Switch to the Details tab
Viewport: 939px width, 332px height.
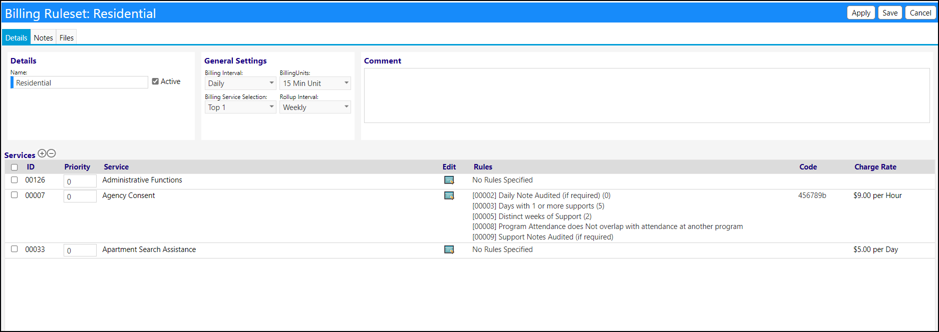17,37
